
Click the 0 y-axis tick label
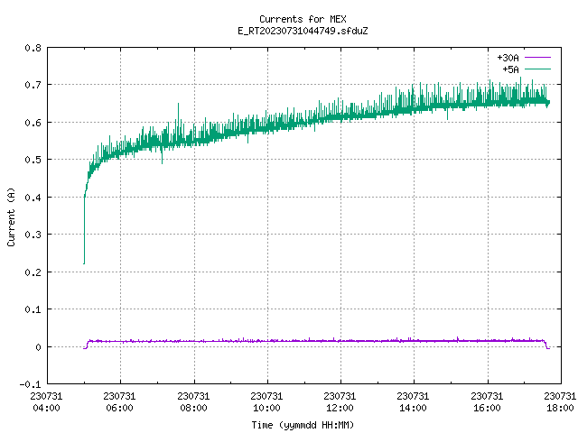(x=38, y=347)
